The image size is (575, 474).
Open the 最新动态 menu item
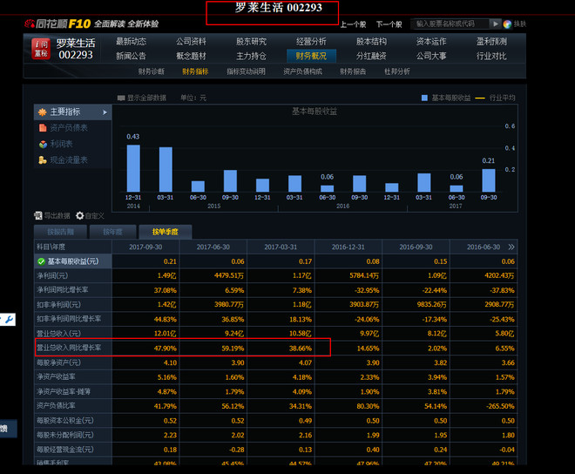(131, 42)
